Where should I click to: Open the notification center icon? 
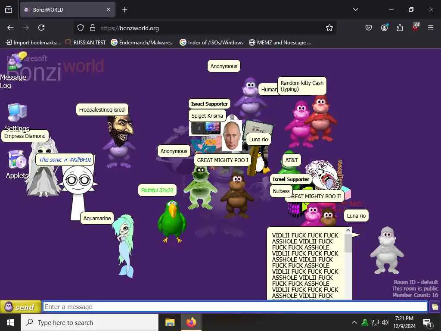428,322
